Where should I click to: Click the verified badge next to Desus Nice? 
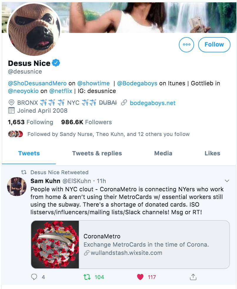tap(55, 63)
